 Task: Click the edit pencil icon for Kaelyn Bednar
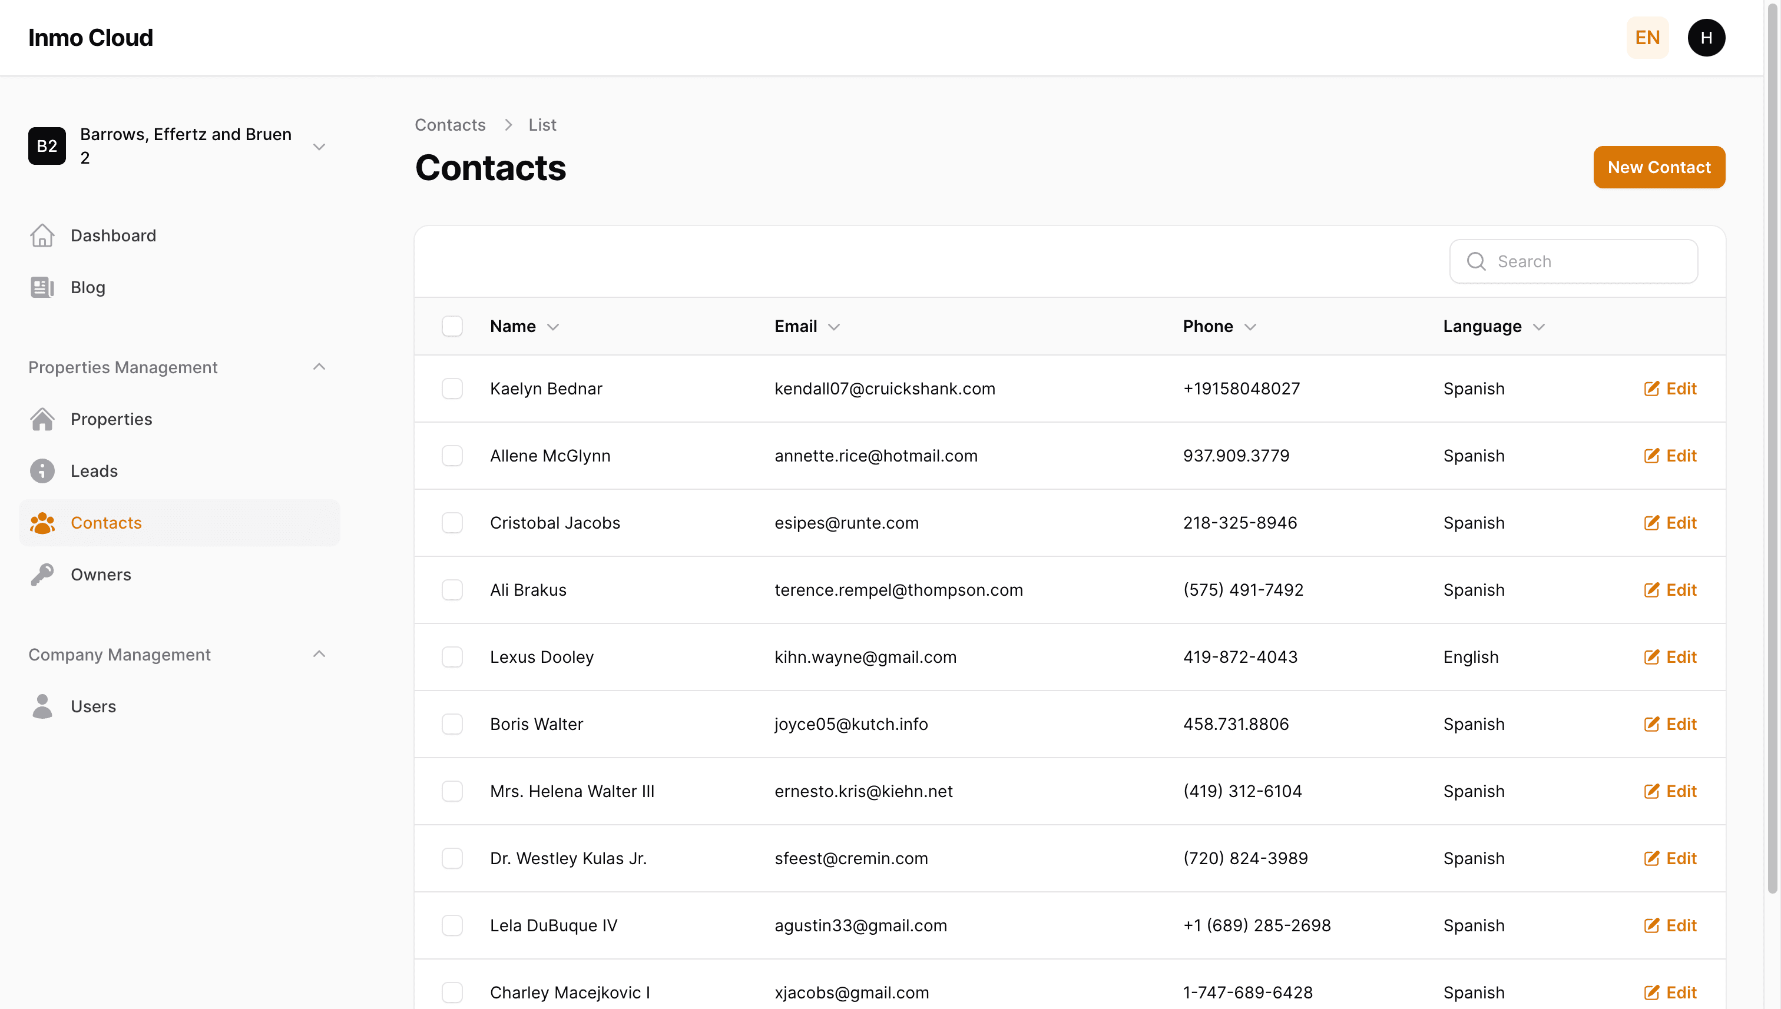tap(1651, 389)
